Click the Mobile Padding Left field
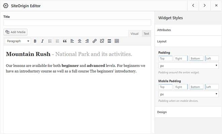Screen dimensions: 222x134 tap(212, 87)
